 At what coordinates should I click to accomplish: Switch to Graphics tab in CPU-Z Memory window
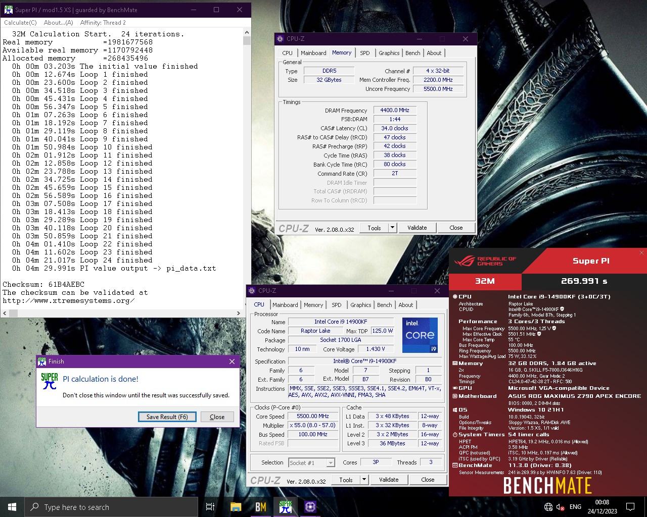[x=389, y=53]
